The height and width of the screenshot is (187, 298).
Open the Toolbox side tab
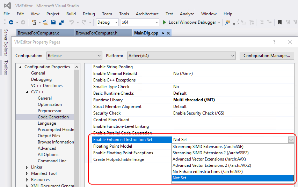click(x=6, y=68)
